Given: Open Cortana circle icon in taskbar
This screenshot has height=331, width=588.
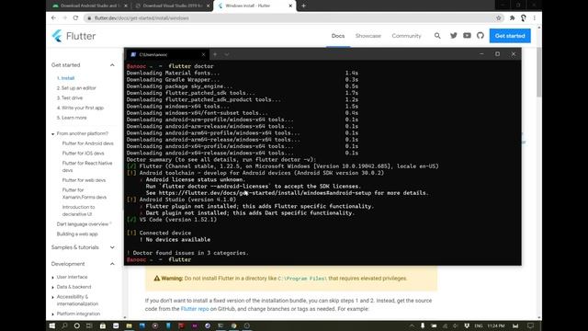Looking at the screenshot, I should pyautogui.click(x=77, y=325).
